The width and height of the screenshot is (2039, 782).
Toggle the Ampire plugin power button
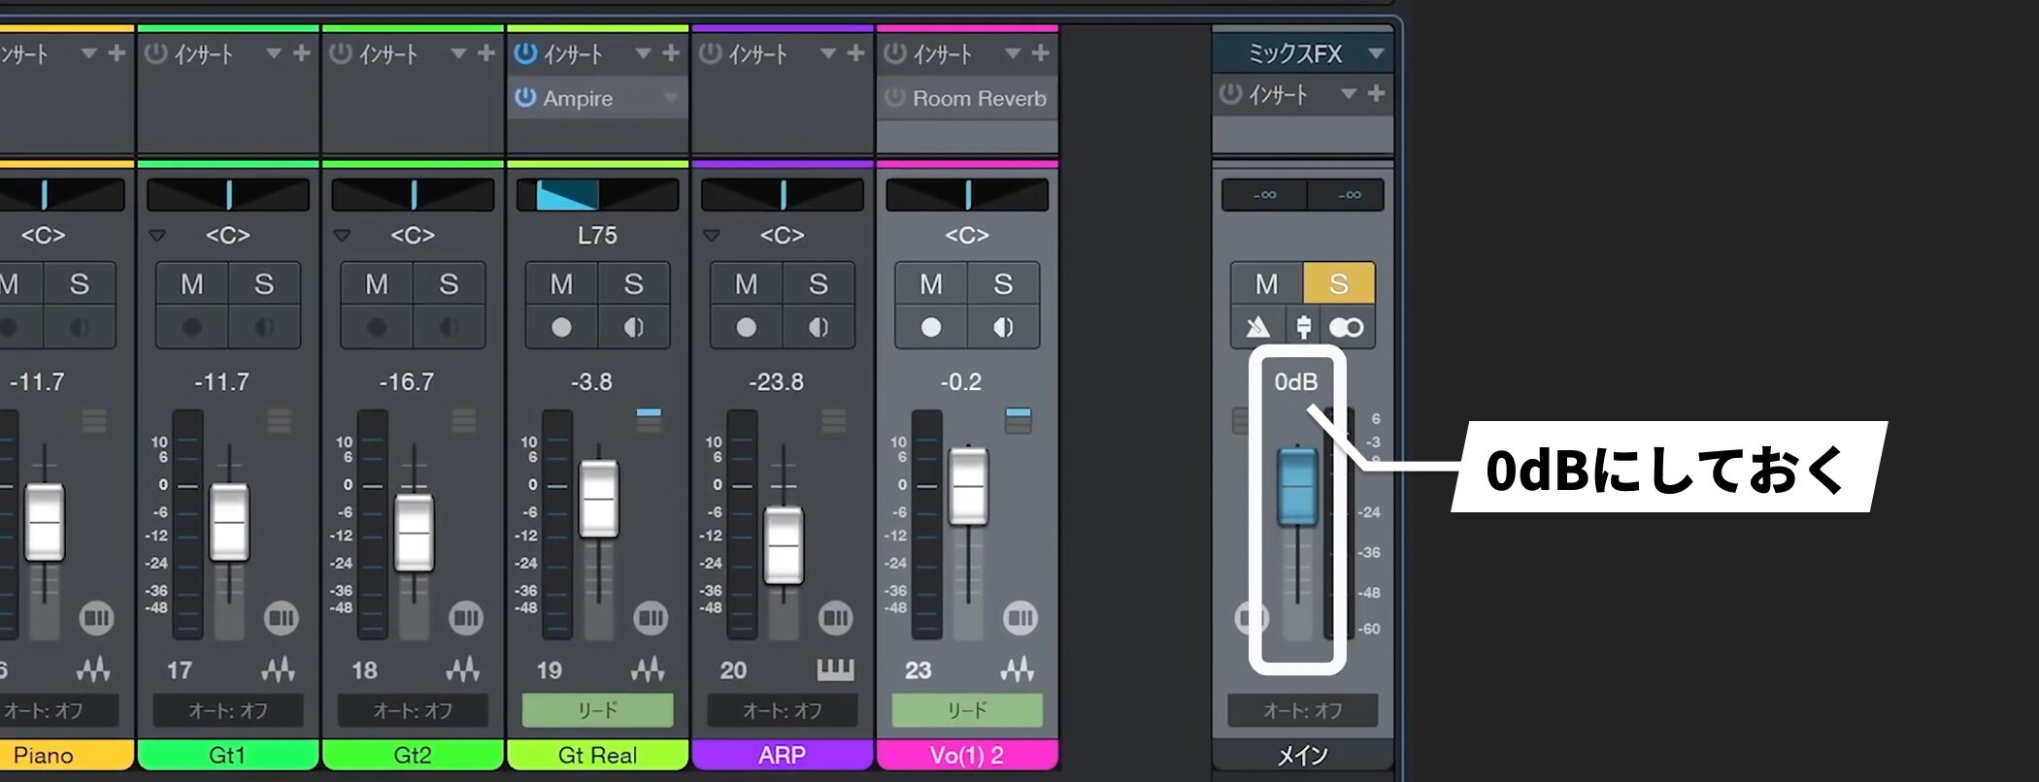coord(525,98)
